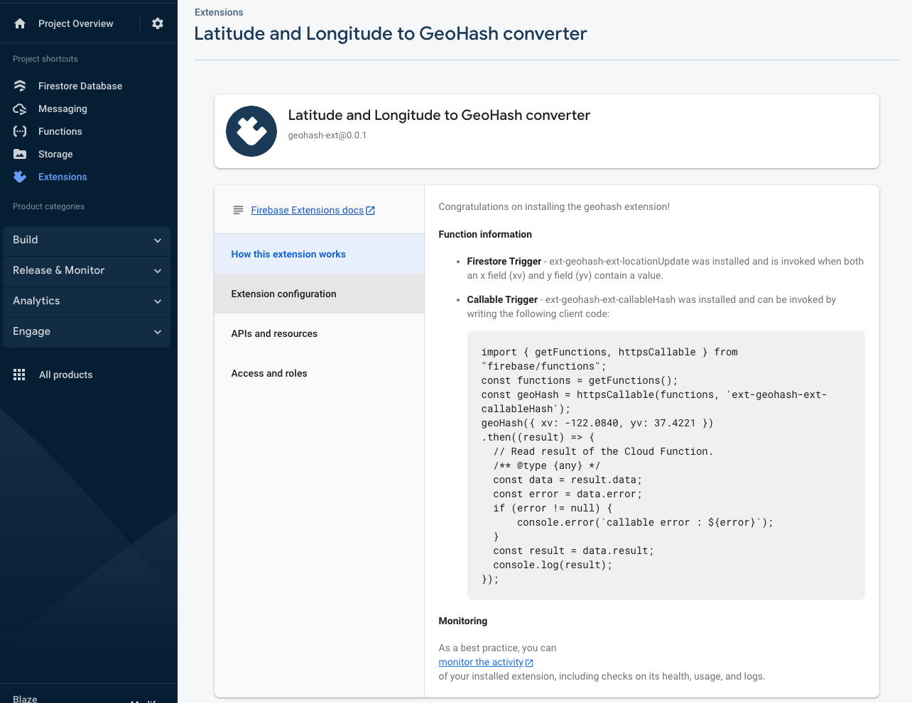912x703 pixels.
Task: Click the GeoHash extension puzzle logo
Action: click(x=251, y=131)
